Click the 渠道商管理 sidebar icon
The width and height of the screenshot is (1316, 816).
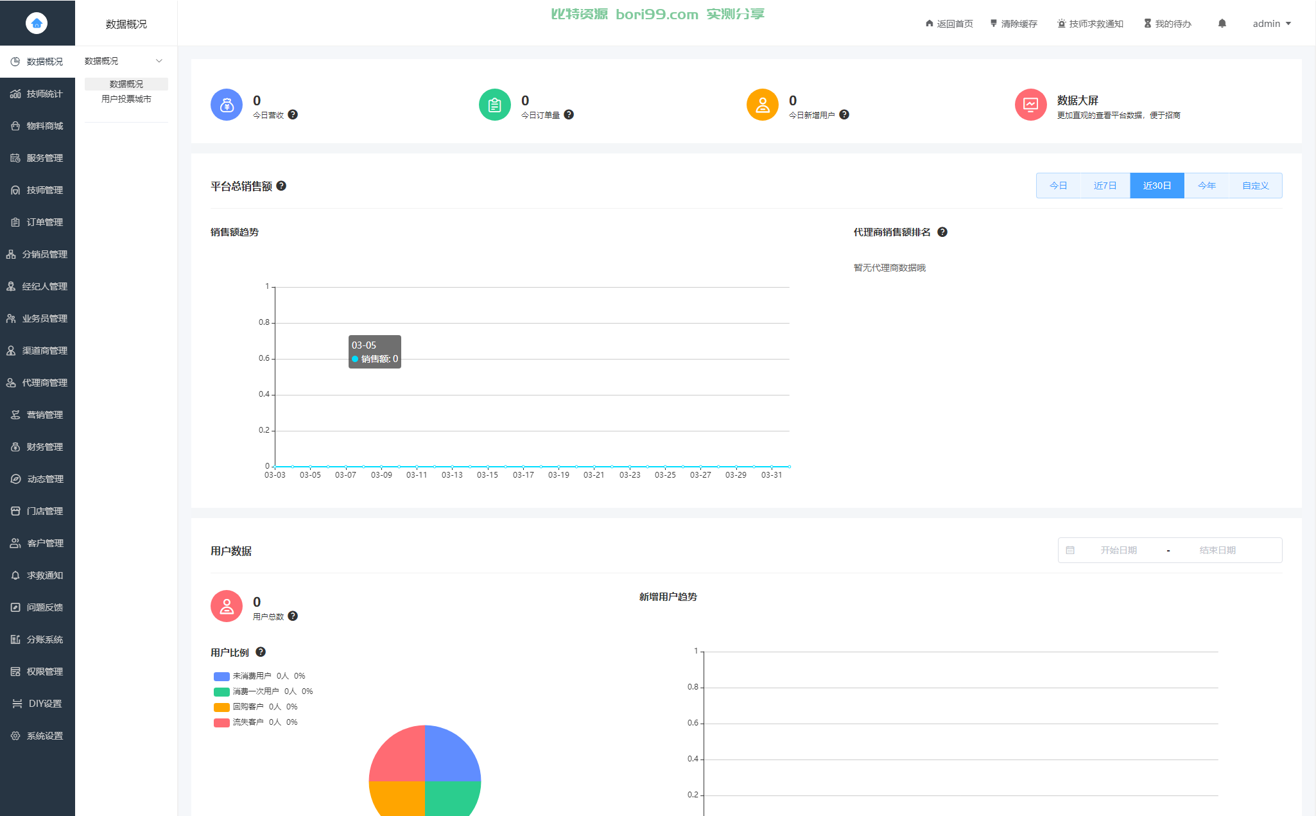11,351
